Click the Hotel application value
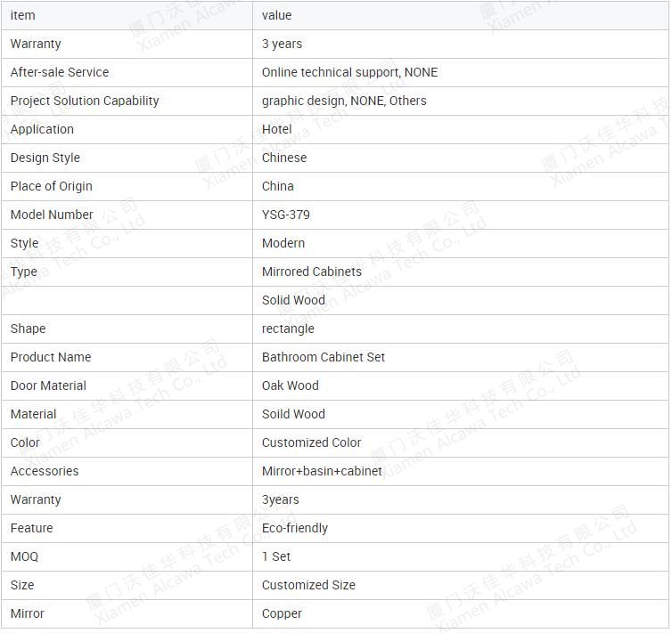 [277, 129]
